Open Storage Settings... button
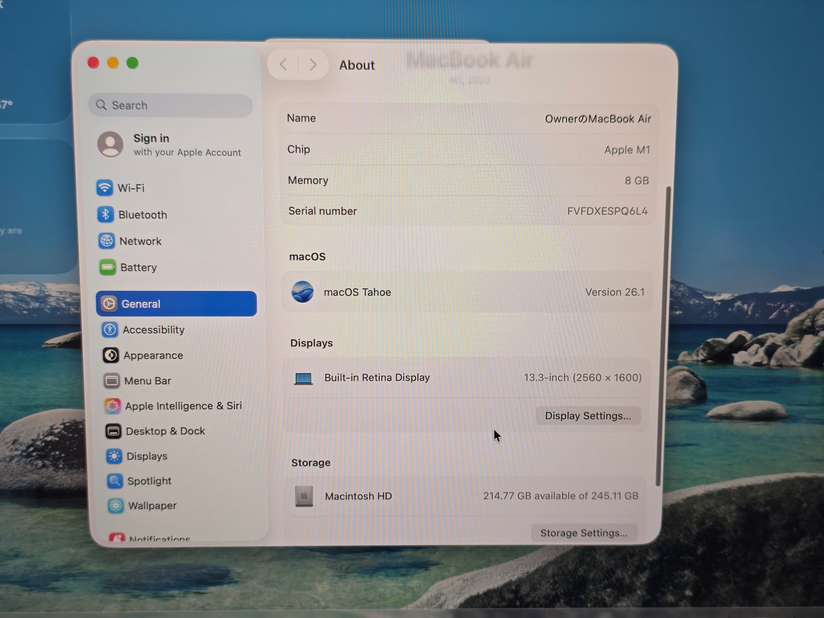824x618 pixels. tap(584, 533)
